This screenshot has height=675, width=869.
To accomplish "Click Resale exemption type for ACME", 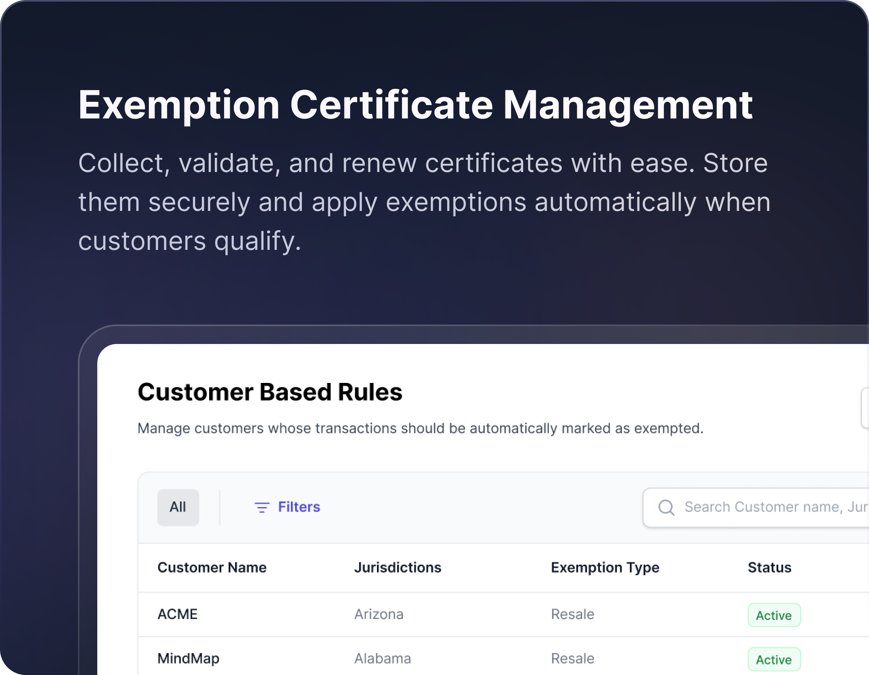I will pyautogui.click(x=572, y=614).
